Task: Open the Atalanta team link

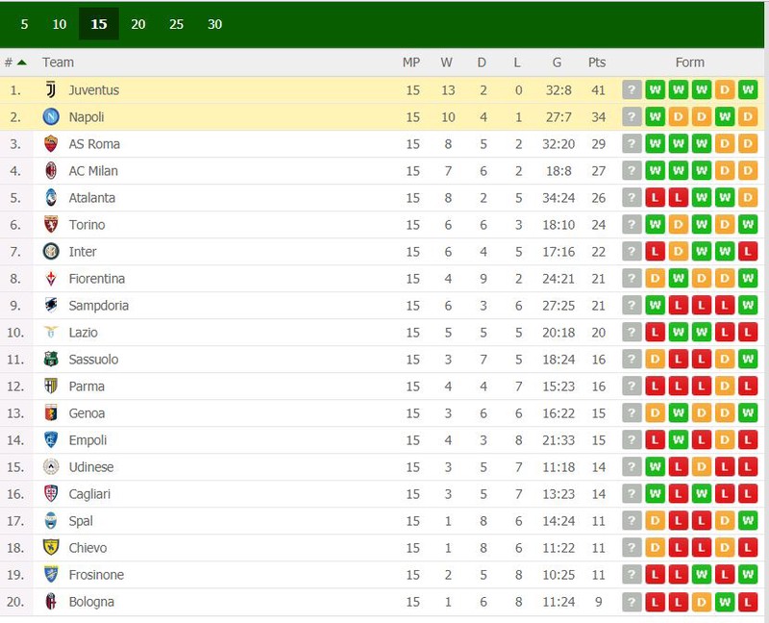Action: (x=92, y=198)
